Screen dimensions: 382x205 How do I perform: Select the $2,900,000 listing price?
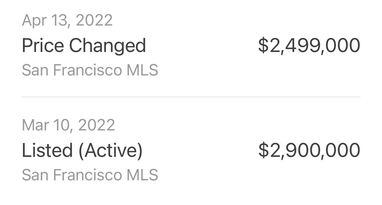coord(309,150)
